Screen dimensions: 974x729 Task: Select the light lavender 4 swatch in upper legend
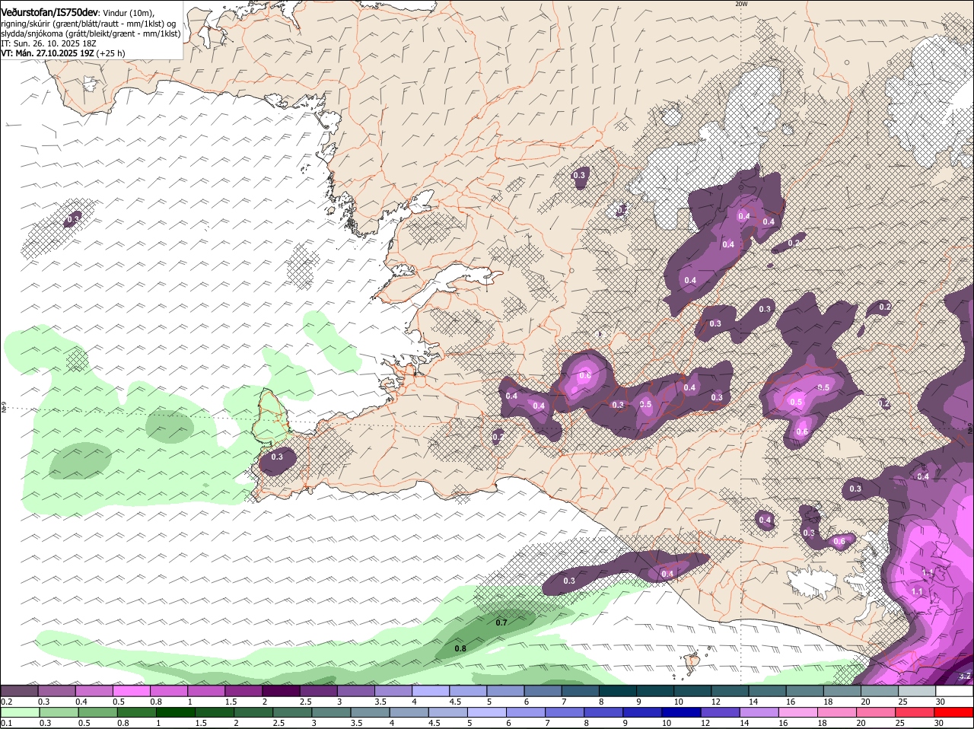point(431,690)
